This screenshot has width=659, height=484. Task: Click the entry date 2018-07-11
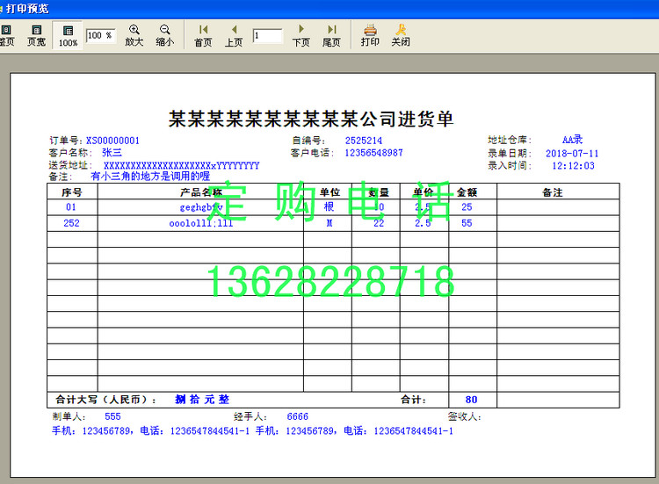(x=572, y=154)
